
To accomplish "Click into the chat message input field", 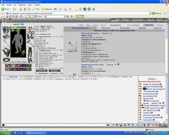I will coord(55,125).
